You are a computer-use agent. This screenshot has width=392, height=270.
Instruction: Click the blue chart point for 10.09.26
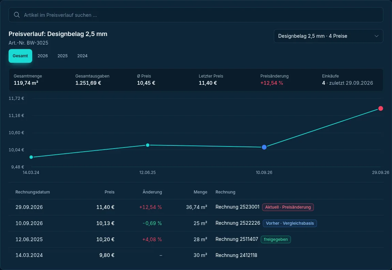[x=264, y=147]
